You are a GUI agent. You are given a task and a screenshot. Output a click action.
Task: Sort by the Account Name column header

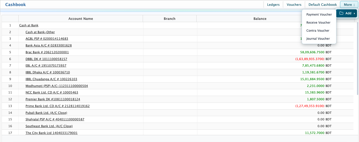point(81,19)
